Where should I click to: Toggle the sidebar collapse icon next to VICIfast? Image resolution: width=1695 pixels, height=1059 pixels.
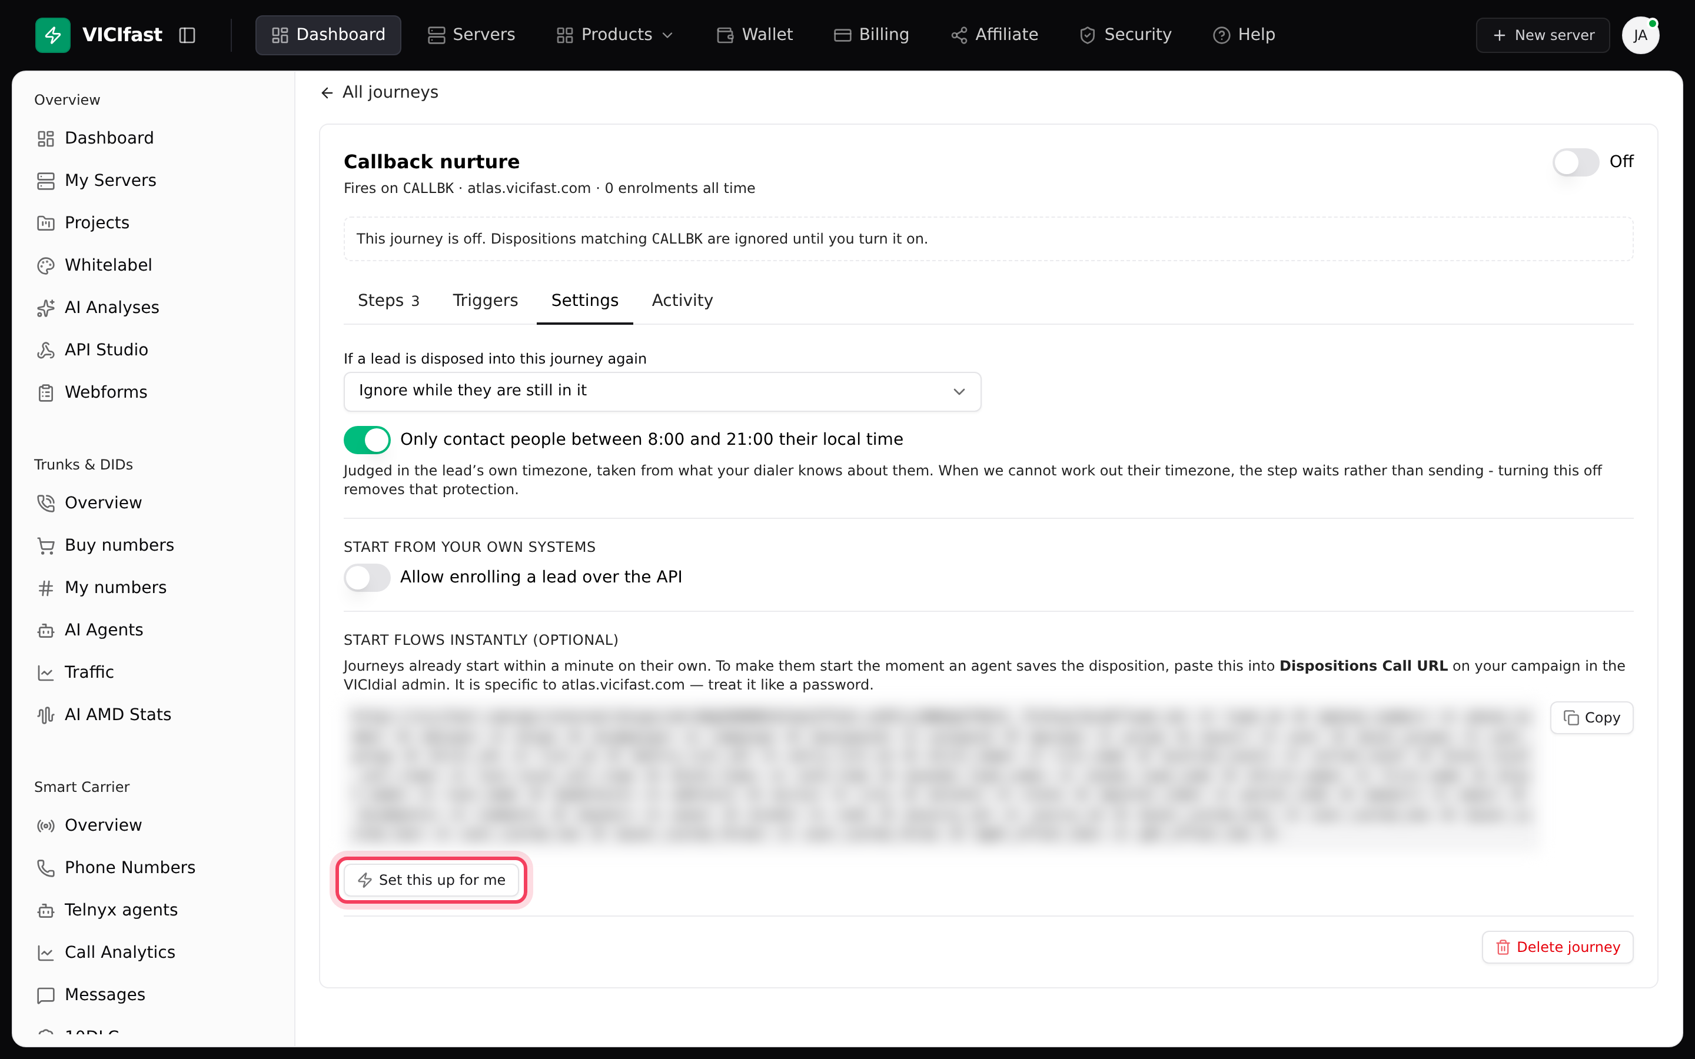click(x=187, y=35)
